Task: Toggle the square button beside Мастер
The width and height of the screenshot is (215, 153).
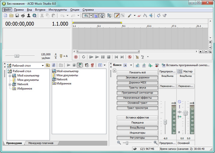Action: [x=181, y=72]
